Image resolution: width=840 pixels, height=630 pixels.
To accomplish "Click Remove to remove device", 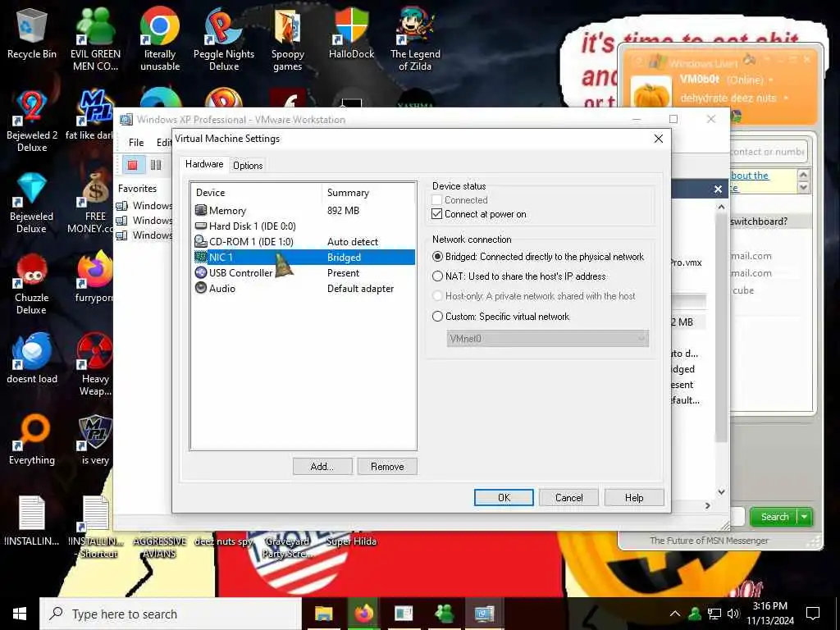I will click(387, 467).
